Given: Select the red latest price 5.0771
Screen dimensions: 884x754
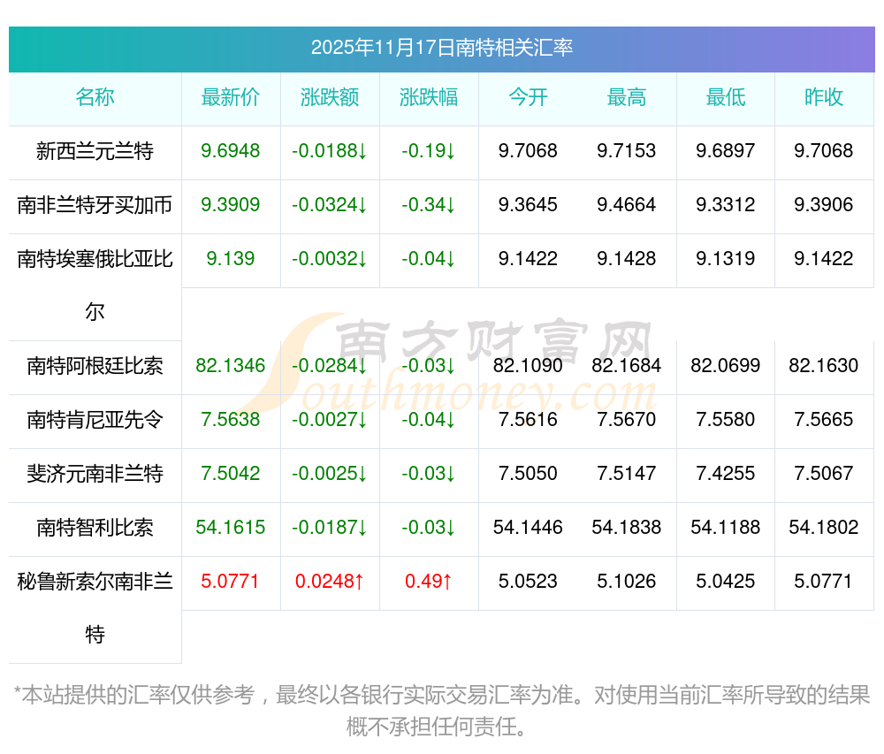Looking at the screenshot, I should pos(230,582).
